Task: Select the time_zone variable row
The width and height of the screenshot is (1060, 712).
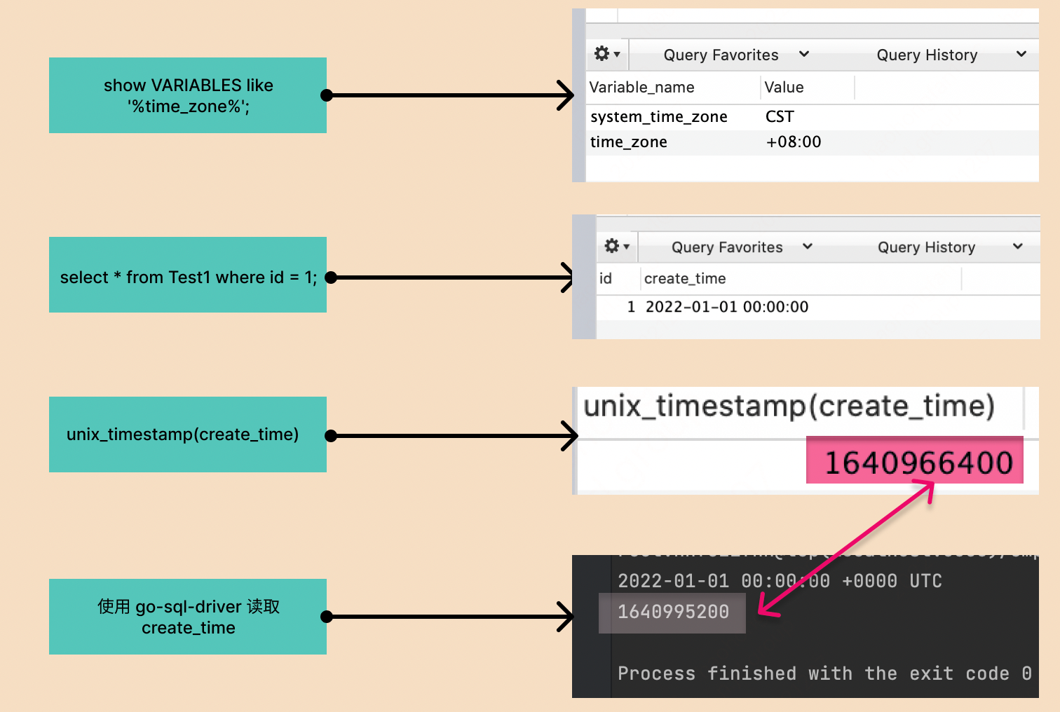Action: (x=812, y=142)
